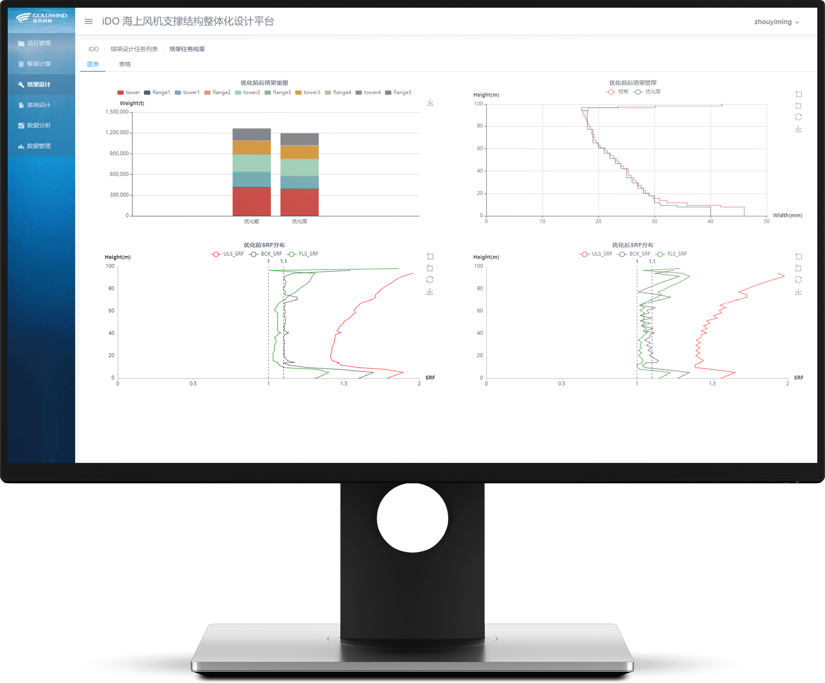Toggle the tower2 legend series
Viewport: 825px width, 683px height.
[x=248, y=93]
